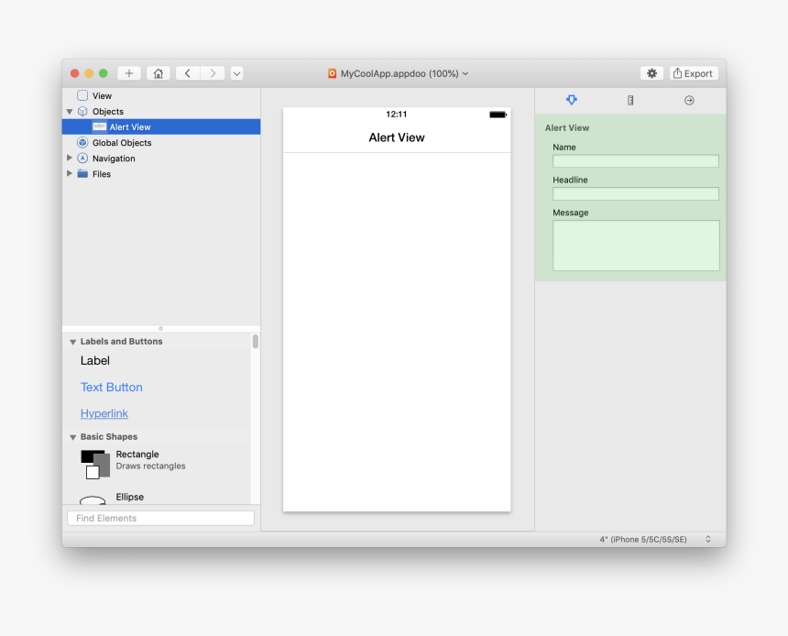Select the Hyperlink element in library
The width and height of the screenshot is (788, 636).
click(x=104, y=413)
